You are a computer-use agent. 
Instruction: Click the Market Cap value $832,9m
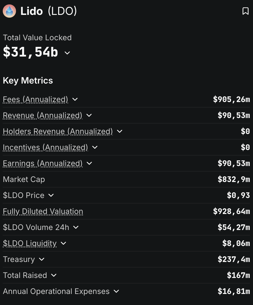pyautogui.click(x=233, y=179)
